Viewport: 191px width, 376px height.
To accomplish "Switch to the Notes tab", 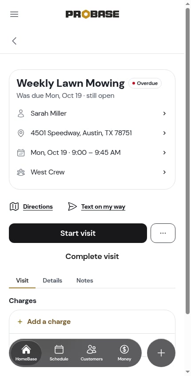I will pyautogui.click(x=85, y=280).
